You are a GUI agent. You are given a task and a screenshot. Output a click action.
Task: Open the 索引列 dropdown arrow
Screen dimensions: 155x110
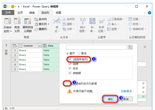point(48,24)
